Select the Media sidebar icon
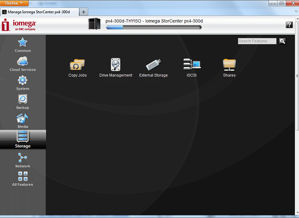 [22, 118]
